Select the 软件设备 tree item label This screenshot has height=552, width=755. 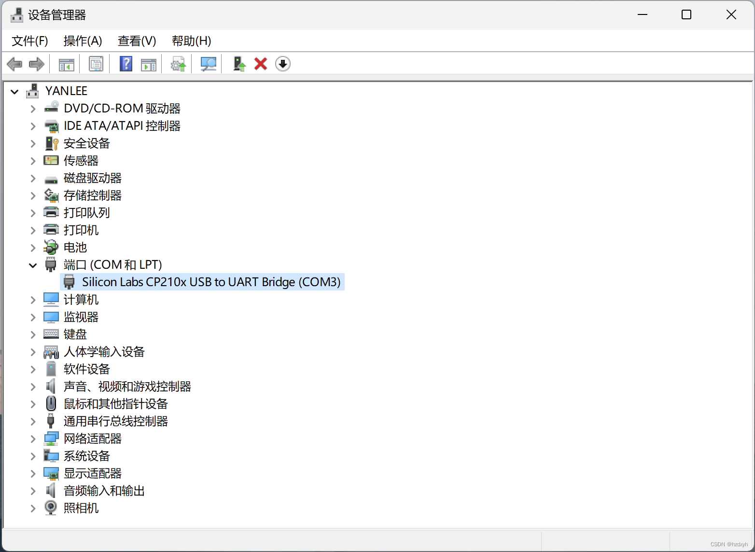tap(87, 369)
